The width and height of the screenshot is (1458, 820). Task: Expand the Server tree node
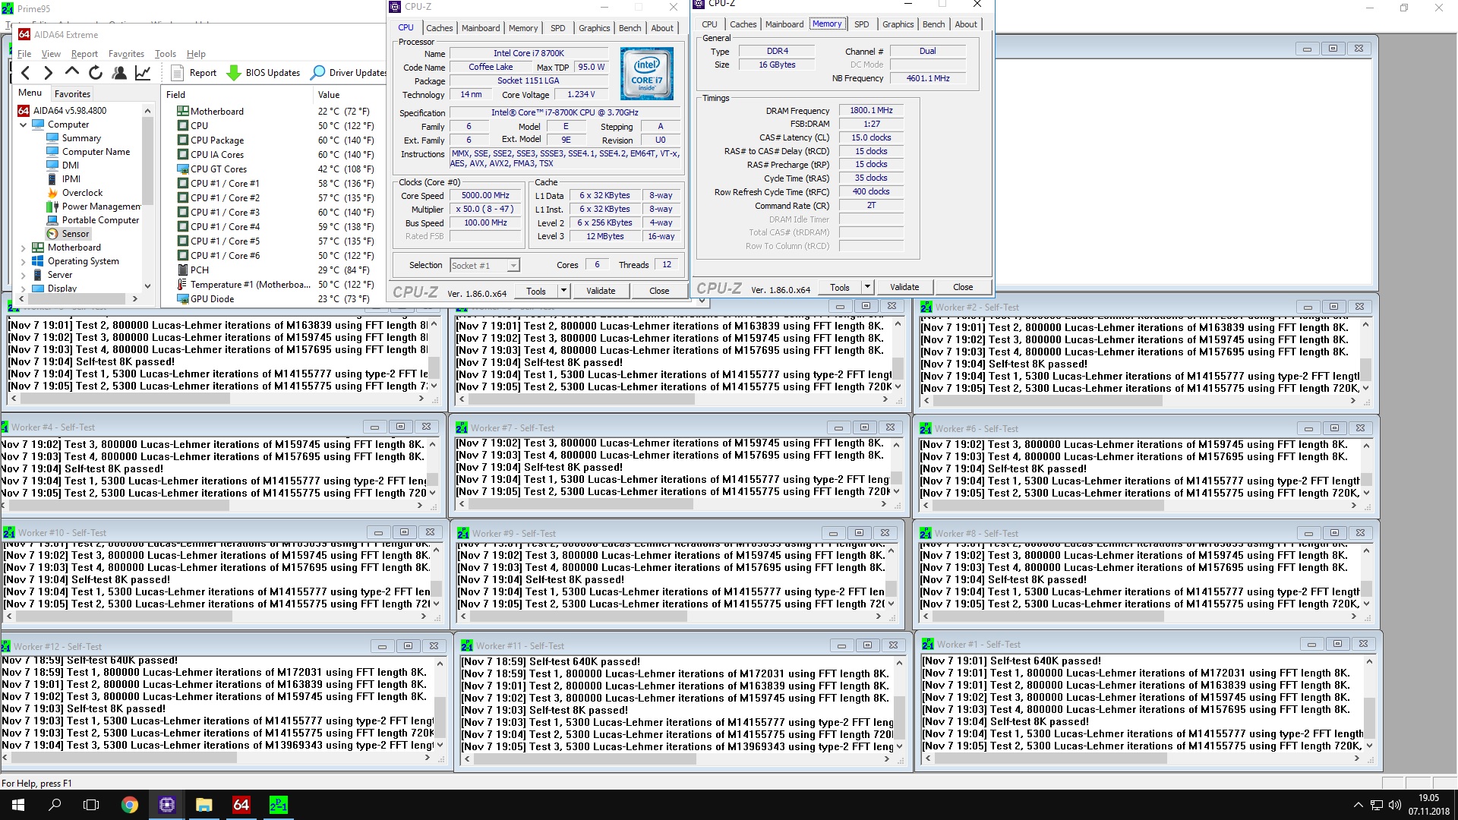pyautogui.click(x=24, y=275)
